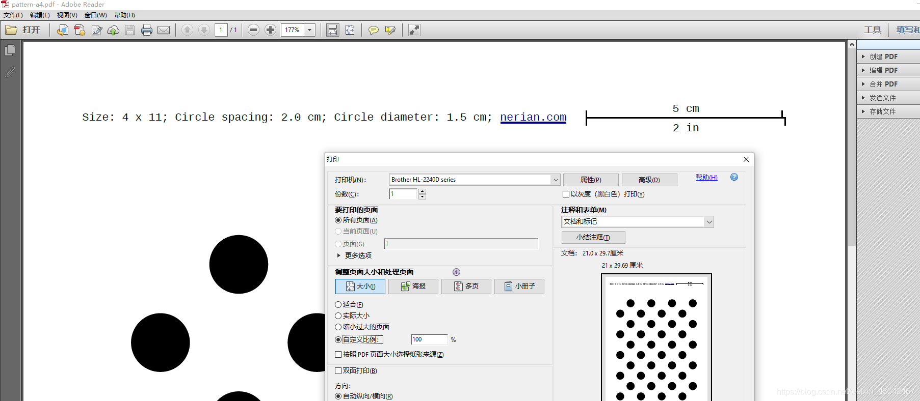
Task: Enable grayscale printing checkbox
Action: tap(566, 194)
